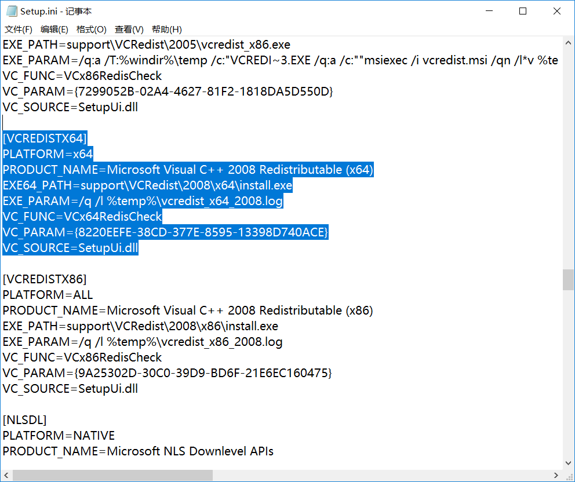
Task: Click the Notepad icon in title bar
Action: tap(12, 11)
